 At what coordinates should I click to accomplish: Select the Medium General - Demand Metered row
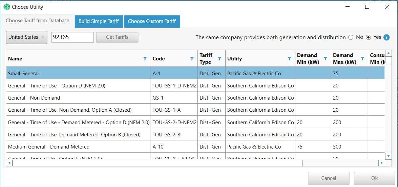coord(49,147)
